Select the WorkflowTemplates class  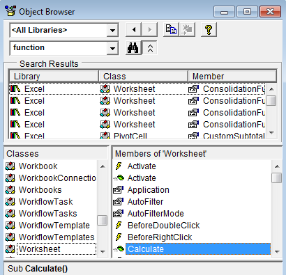click(57, 237)
